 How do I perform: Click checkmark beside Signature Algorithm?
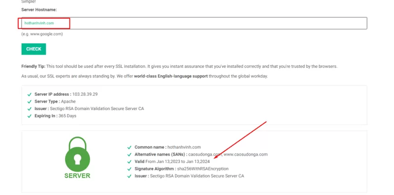click(x=130, y=169)
